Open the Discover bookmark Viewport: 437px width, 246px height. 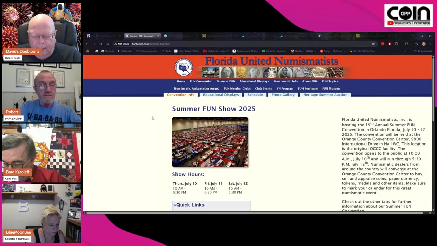[x=108, y=51]
